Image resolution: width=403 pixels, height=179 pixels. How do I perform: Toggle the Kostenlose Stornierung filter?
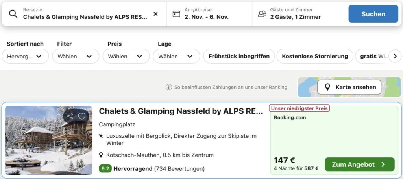[x=315, y=56]
